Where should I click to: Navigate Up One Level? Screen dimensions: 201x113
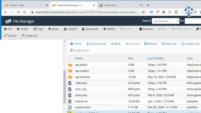[x=96, y=44]
